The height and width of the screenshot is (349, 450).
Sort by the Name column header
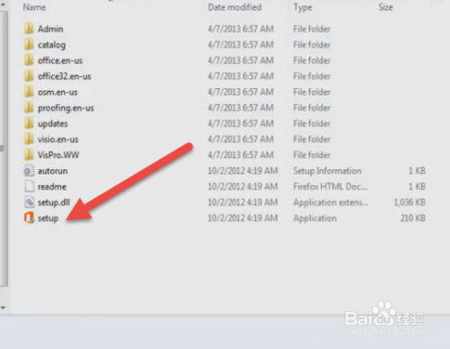(34, 7)
